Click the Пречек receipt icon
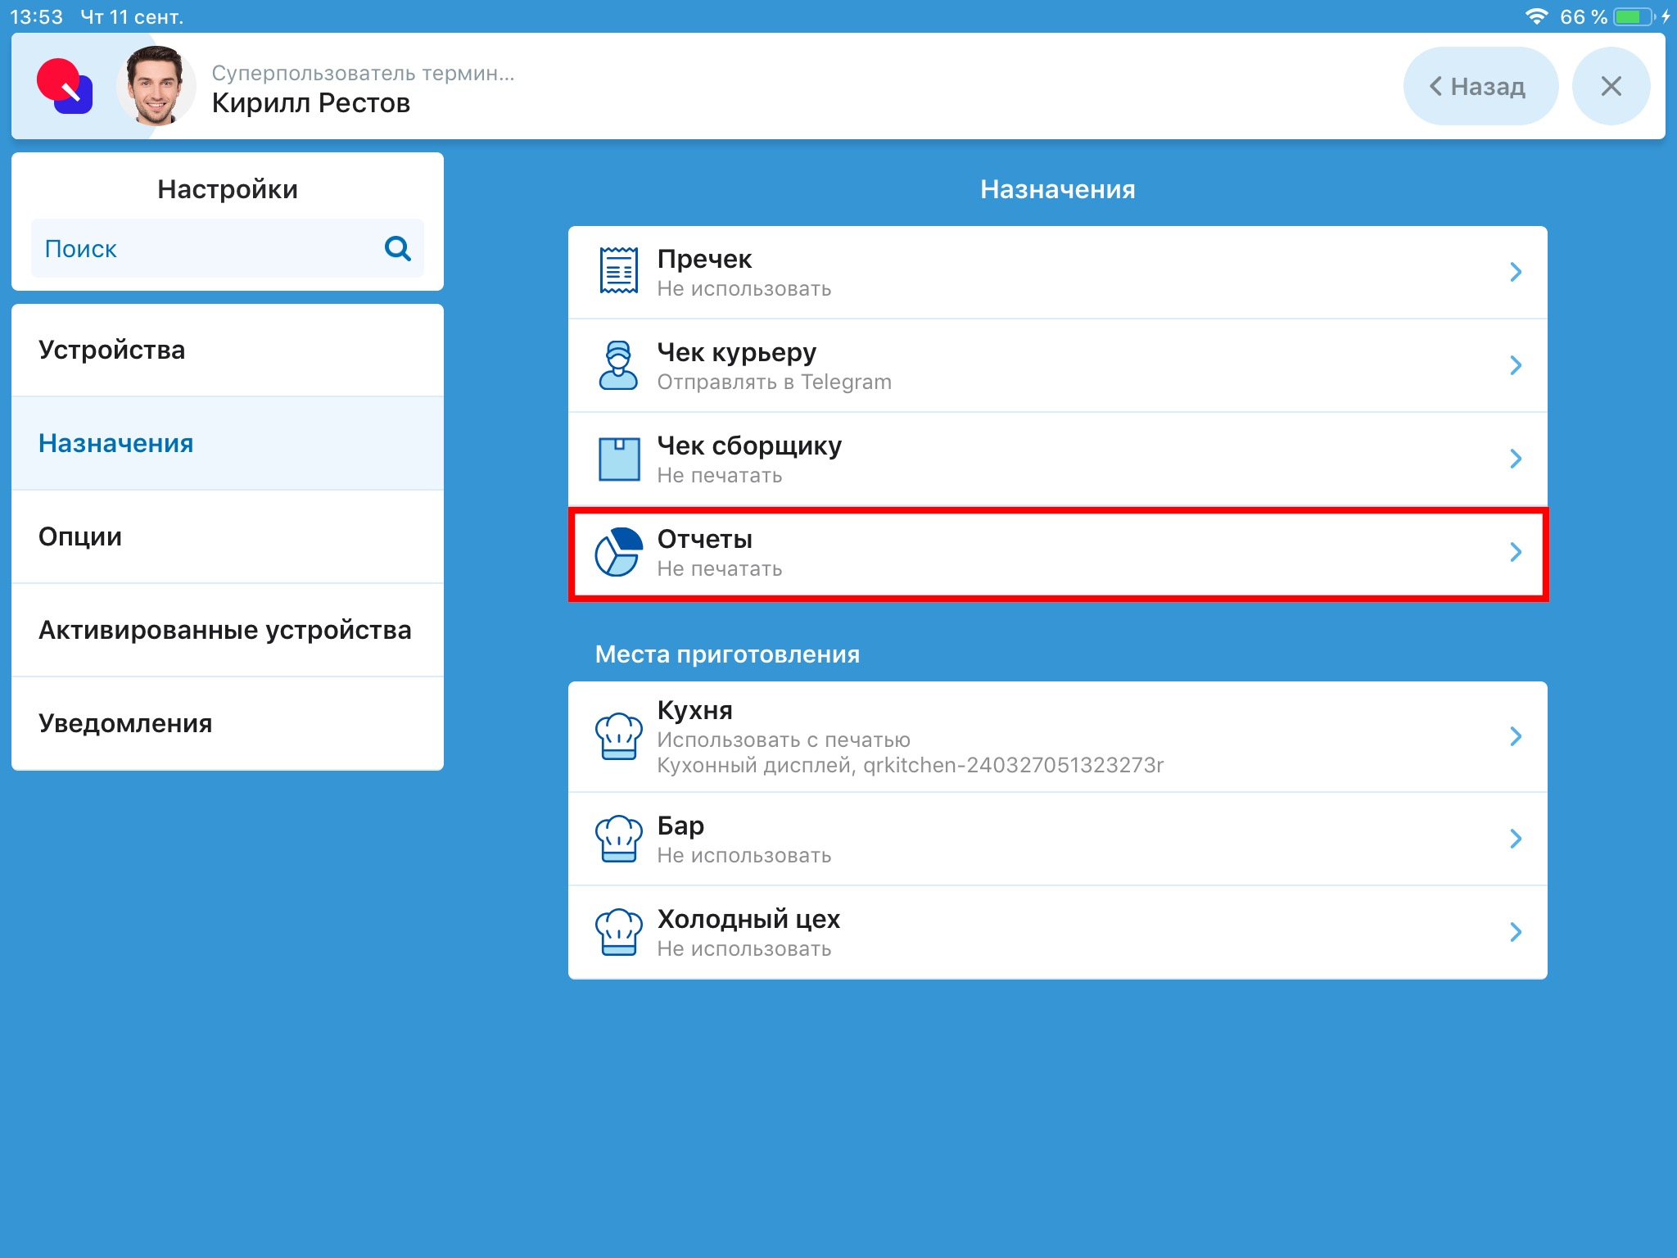 point(618,271)
